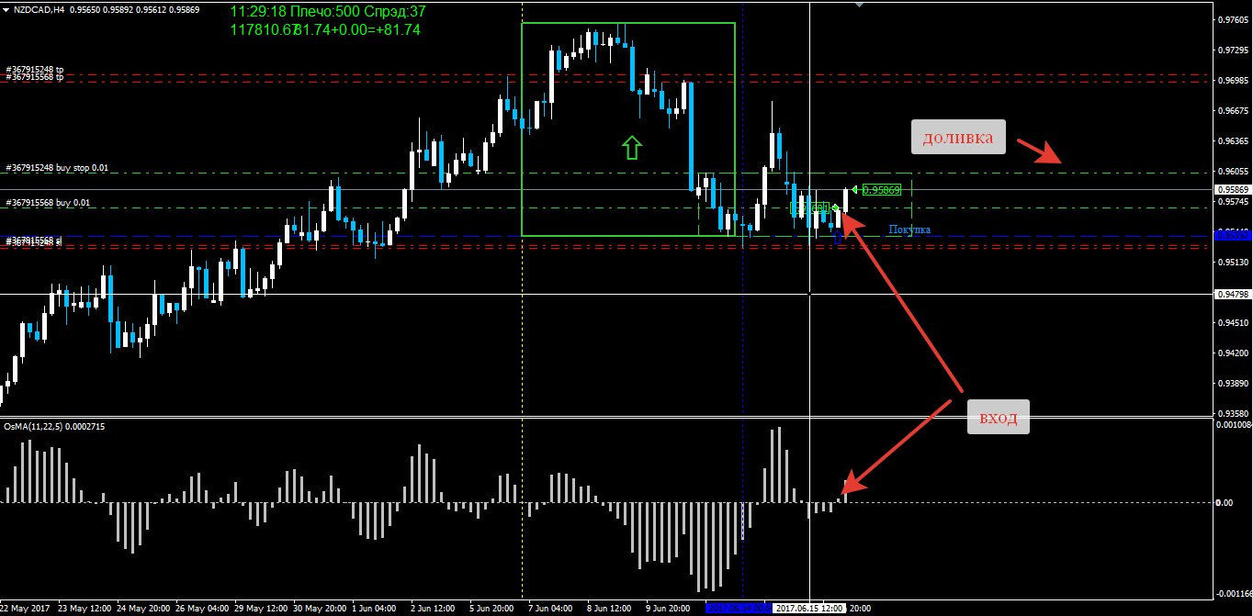Click the 22 May 2017 time axis label
The image size is (1253, 616).
(x=26, y=608)
